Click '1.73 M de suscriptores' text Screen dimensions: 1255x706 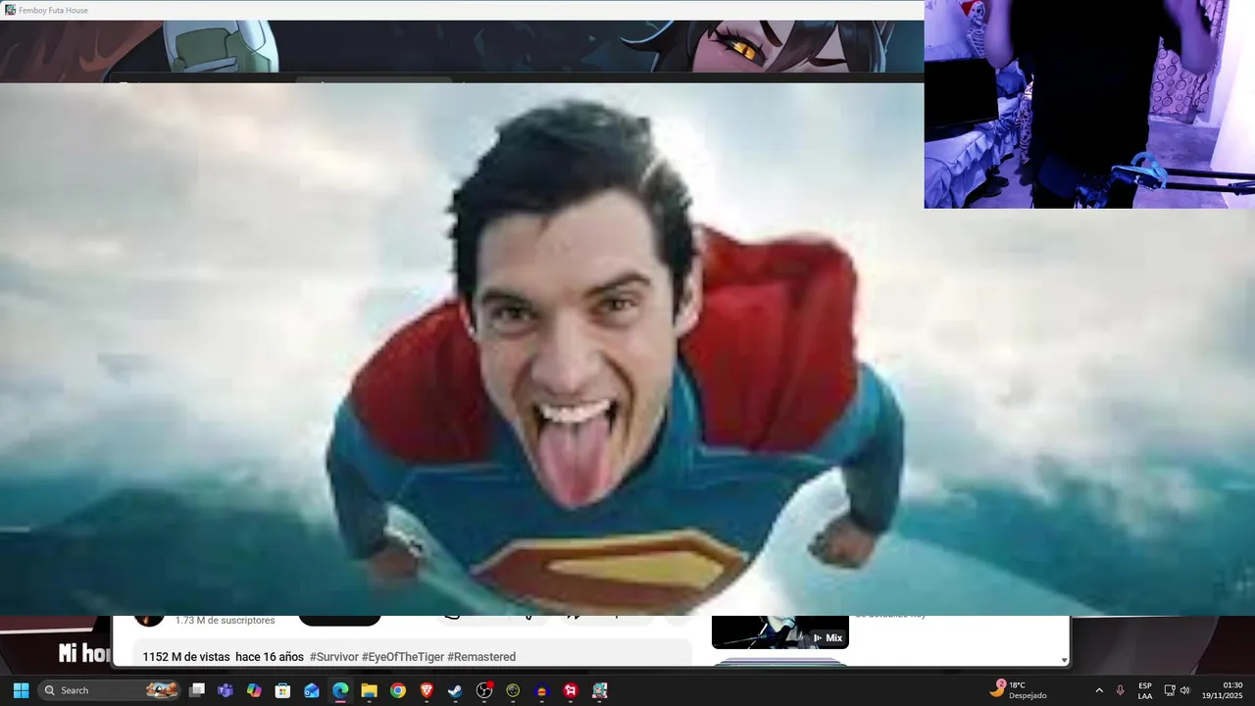226,621
